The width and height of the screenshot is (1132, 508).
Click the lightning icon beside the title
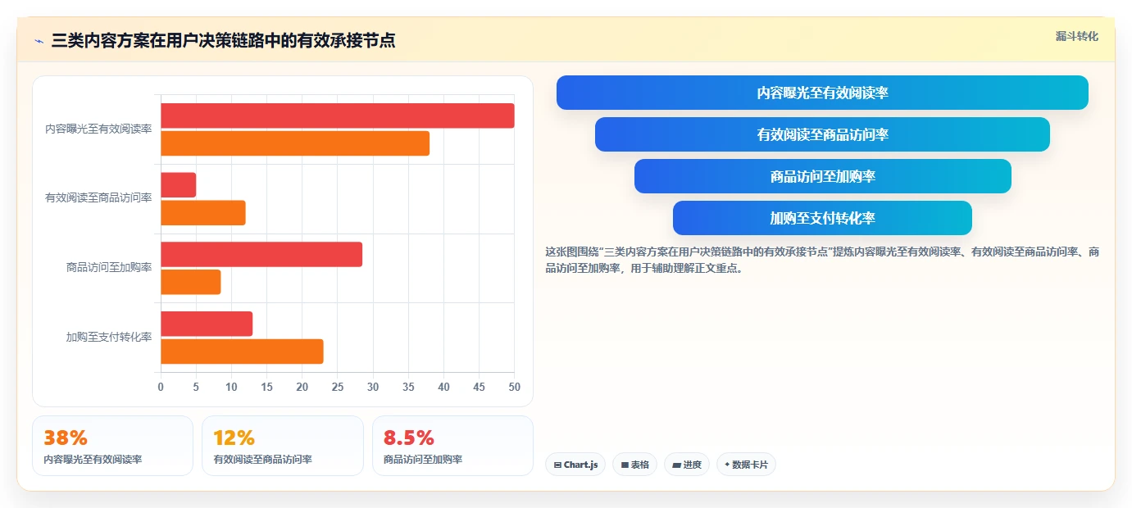point(39,41)
